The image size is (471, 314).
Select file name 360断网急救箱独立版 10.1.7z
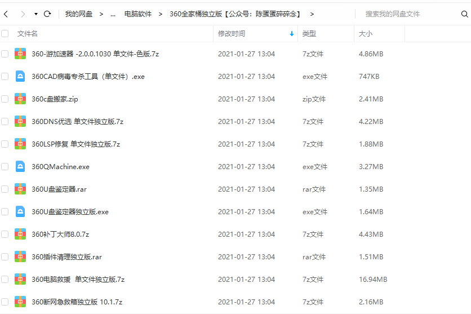77,302
